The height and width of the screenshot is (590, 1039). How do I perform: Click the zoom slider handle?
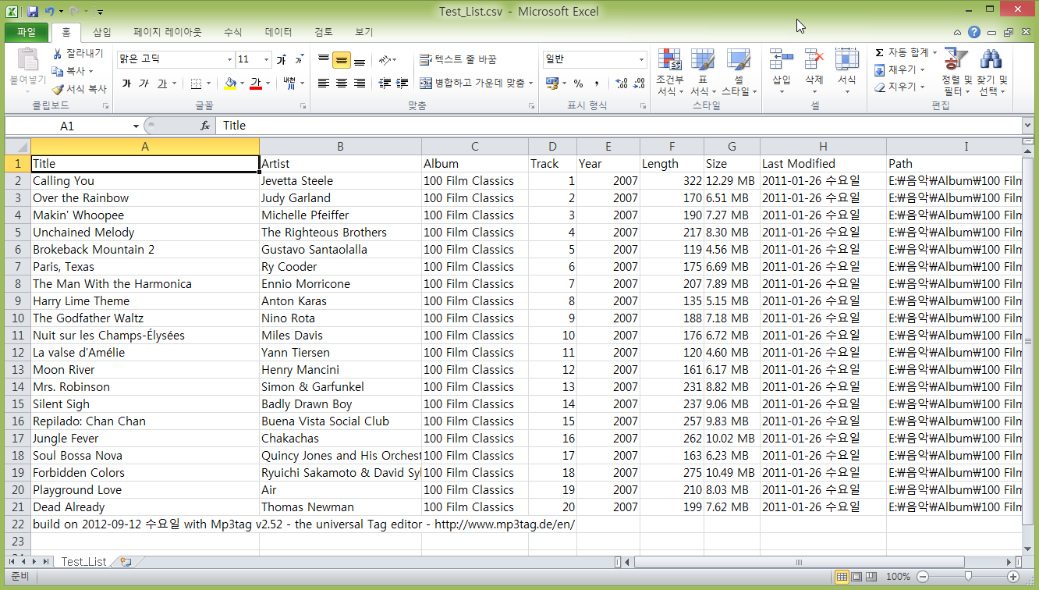click(968, 577)
